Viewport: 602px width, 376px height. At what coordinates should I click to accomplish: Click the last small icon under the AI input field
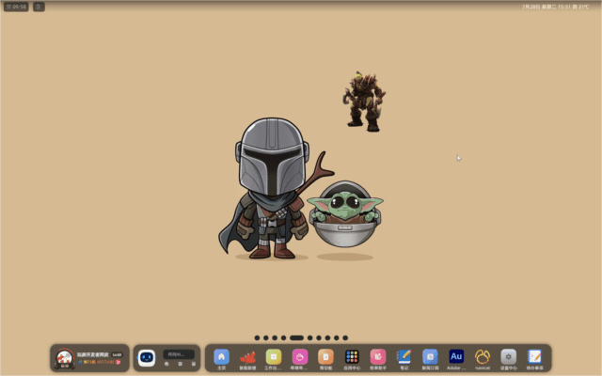(194, 364)
